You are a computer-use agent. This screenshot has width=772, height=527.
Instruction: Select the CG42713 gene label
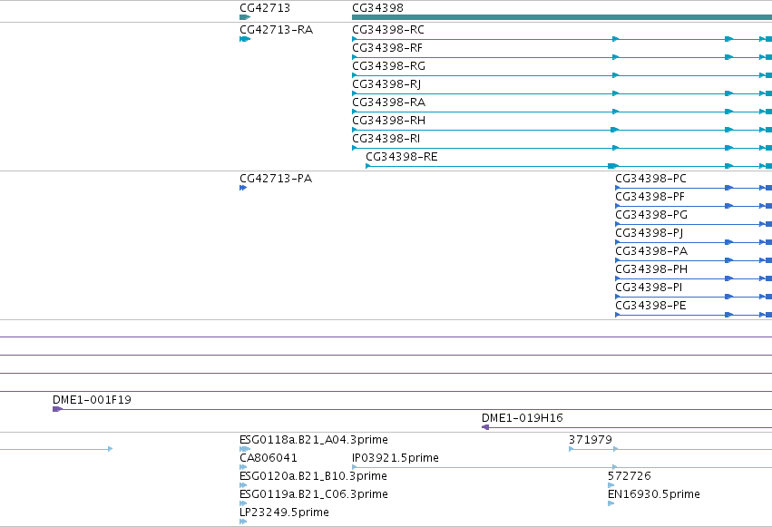coord(265,8)
